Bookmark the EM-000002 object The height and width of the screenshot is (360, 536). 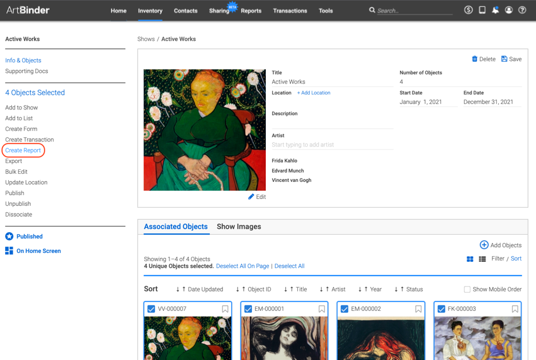[418, 309]
